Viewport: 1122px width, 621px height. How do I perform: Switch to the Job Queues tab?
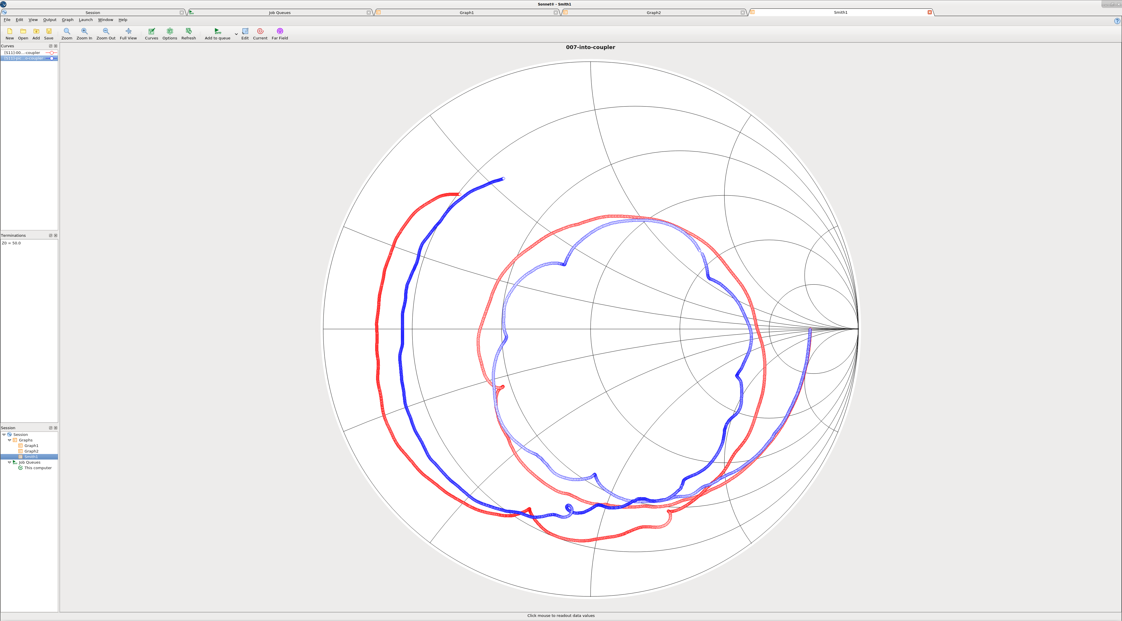pos(279,13)
